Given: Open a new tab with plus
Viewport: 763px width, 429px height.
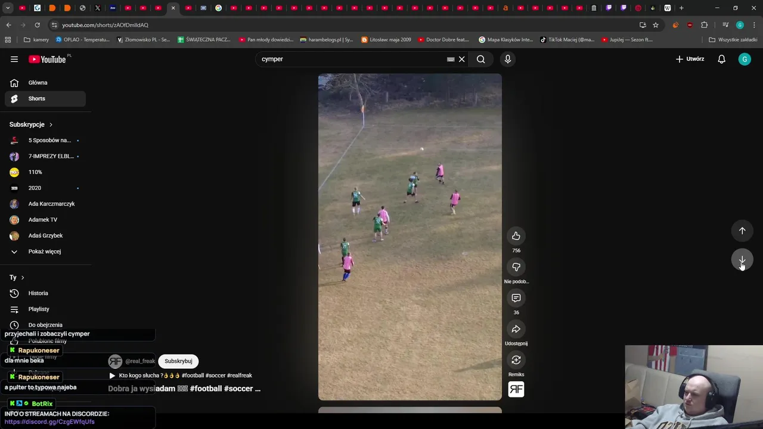Looking at the screenshot, I should coord(681,8).
